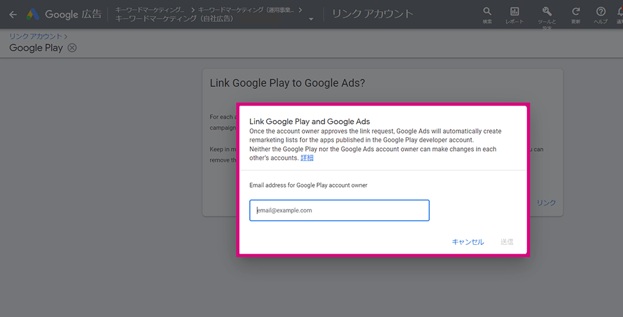Select the first キーワードマーケティング breadcrumb account
The width and height of the screenshot is (623, 317).
(150, 10)
